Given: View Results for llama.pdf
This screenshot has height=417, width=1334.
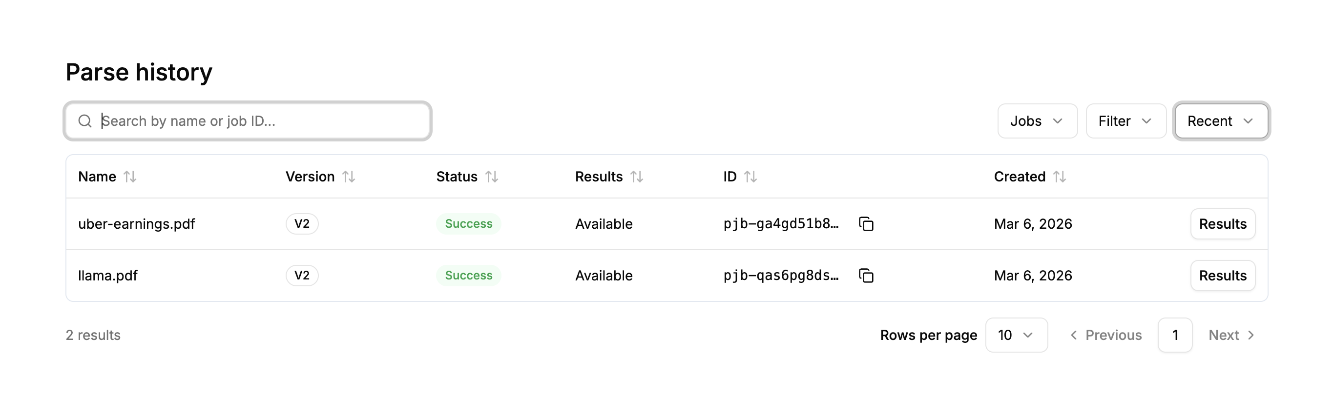Looking at the screenshot, I should click(x=1222, y=276).
